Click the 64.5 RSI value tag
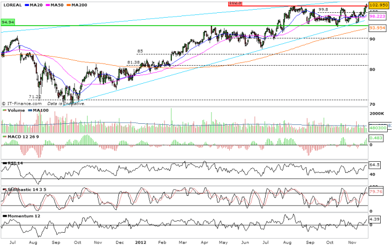Image resolution: width=392 pixels, height=245 pixels. (x=374, y=165)
